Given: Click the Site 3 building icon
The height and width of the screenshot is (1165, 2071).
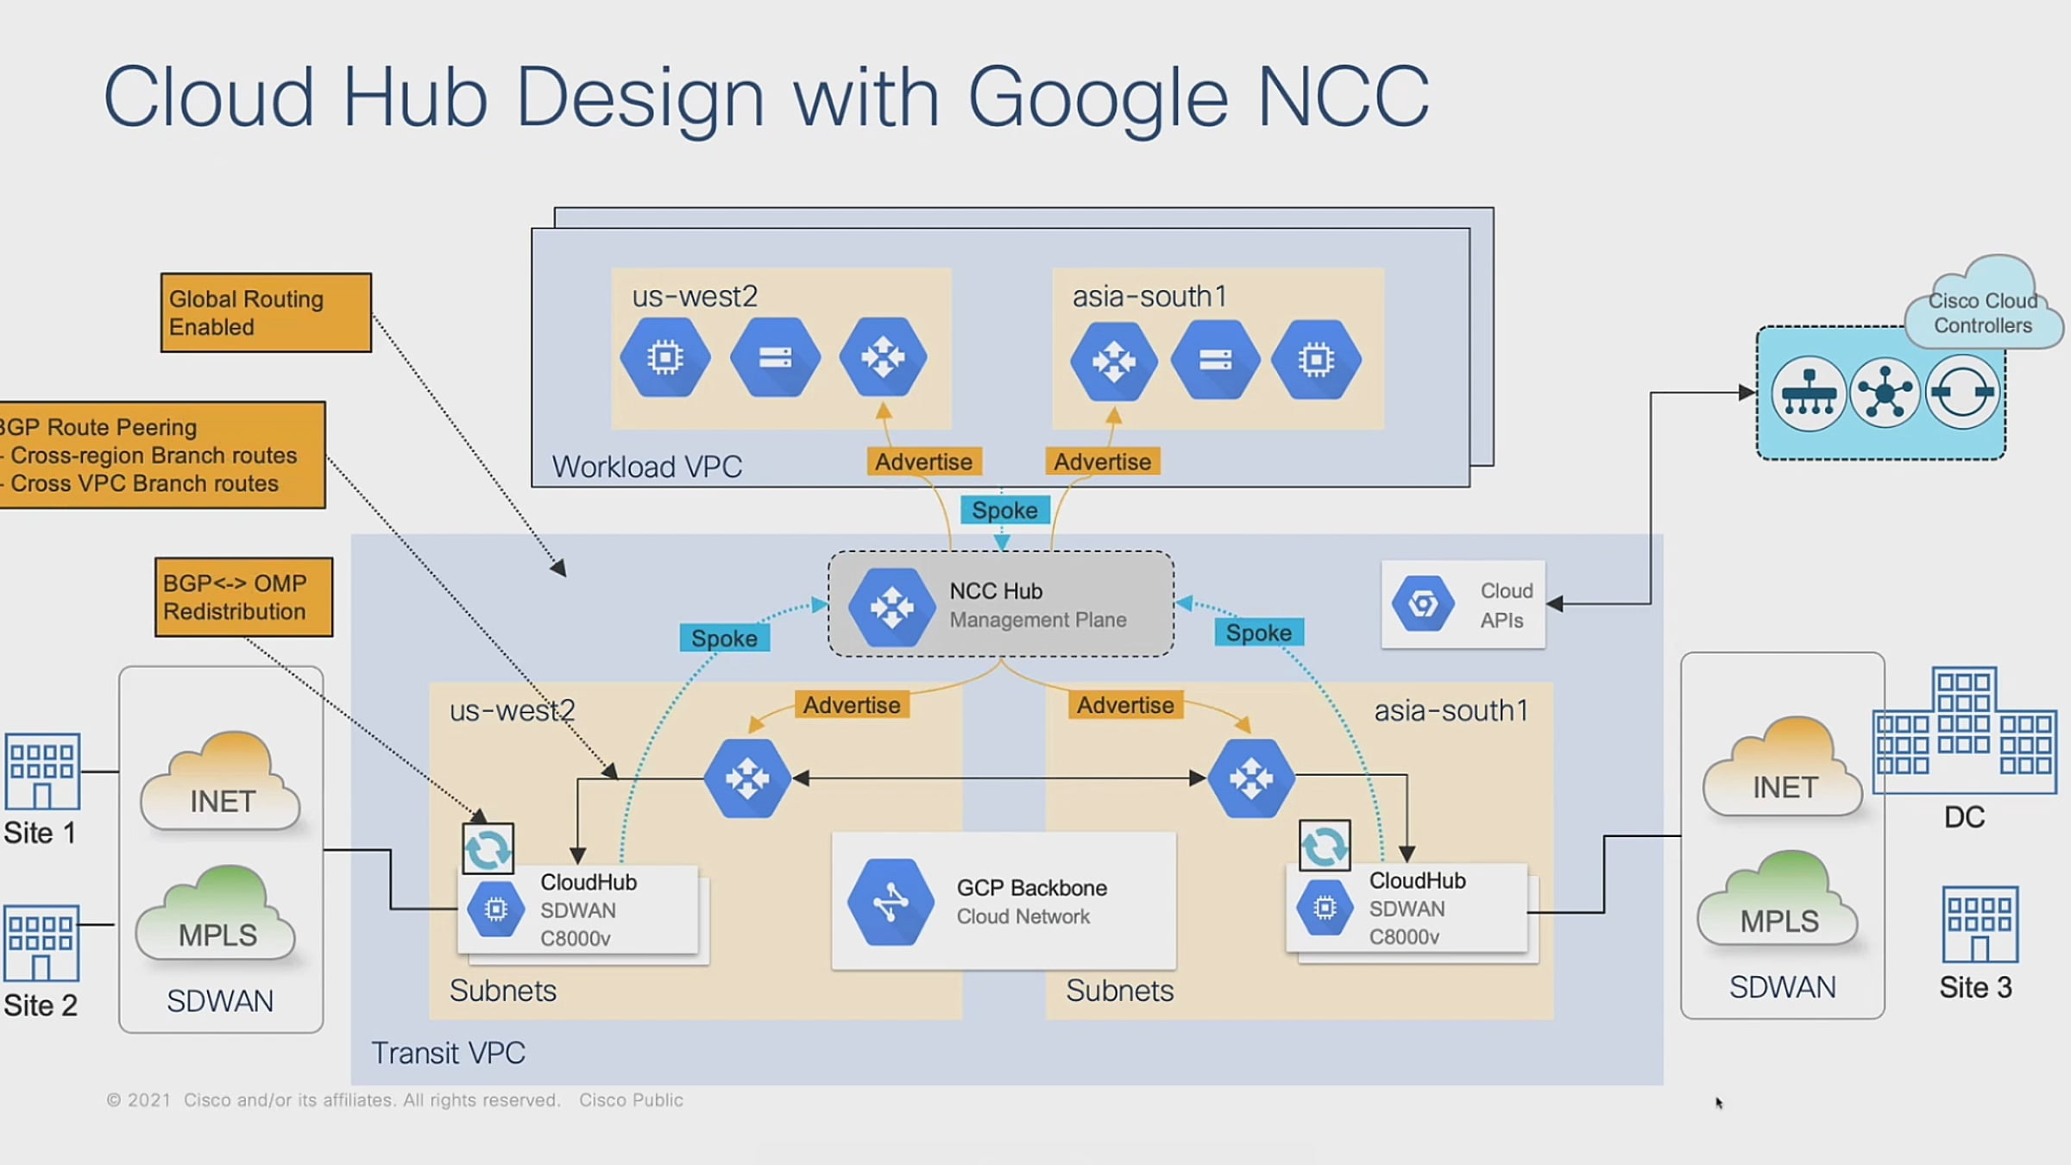Looking at the screenshot, I should pyautogui.click(x=1980, y=923).
